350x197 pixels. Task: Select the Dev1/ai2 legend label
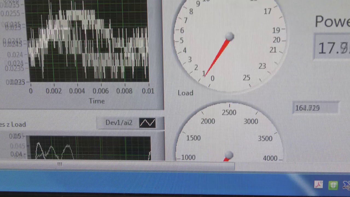tap(119, 123)
